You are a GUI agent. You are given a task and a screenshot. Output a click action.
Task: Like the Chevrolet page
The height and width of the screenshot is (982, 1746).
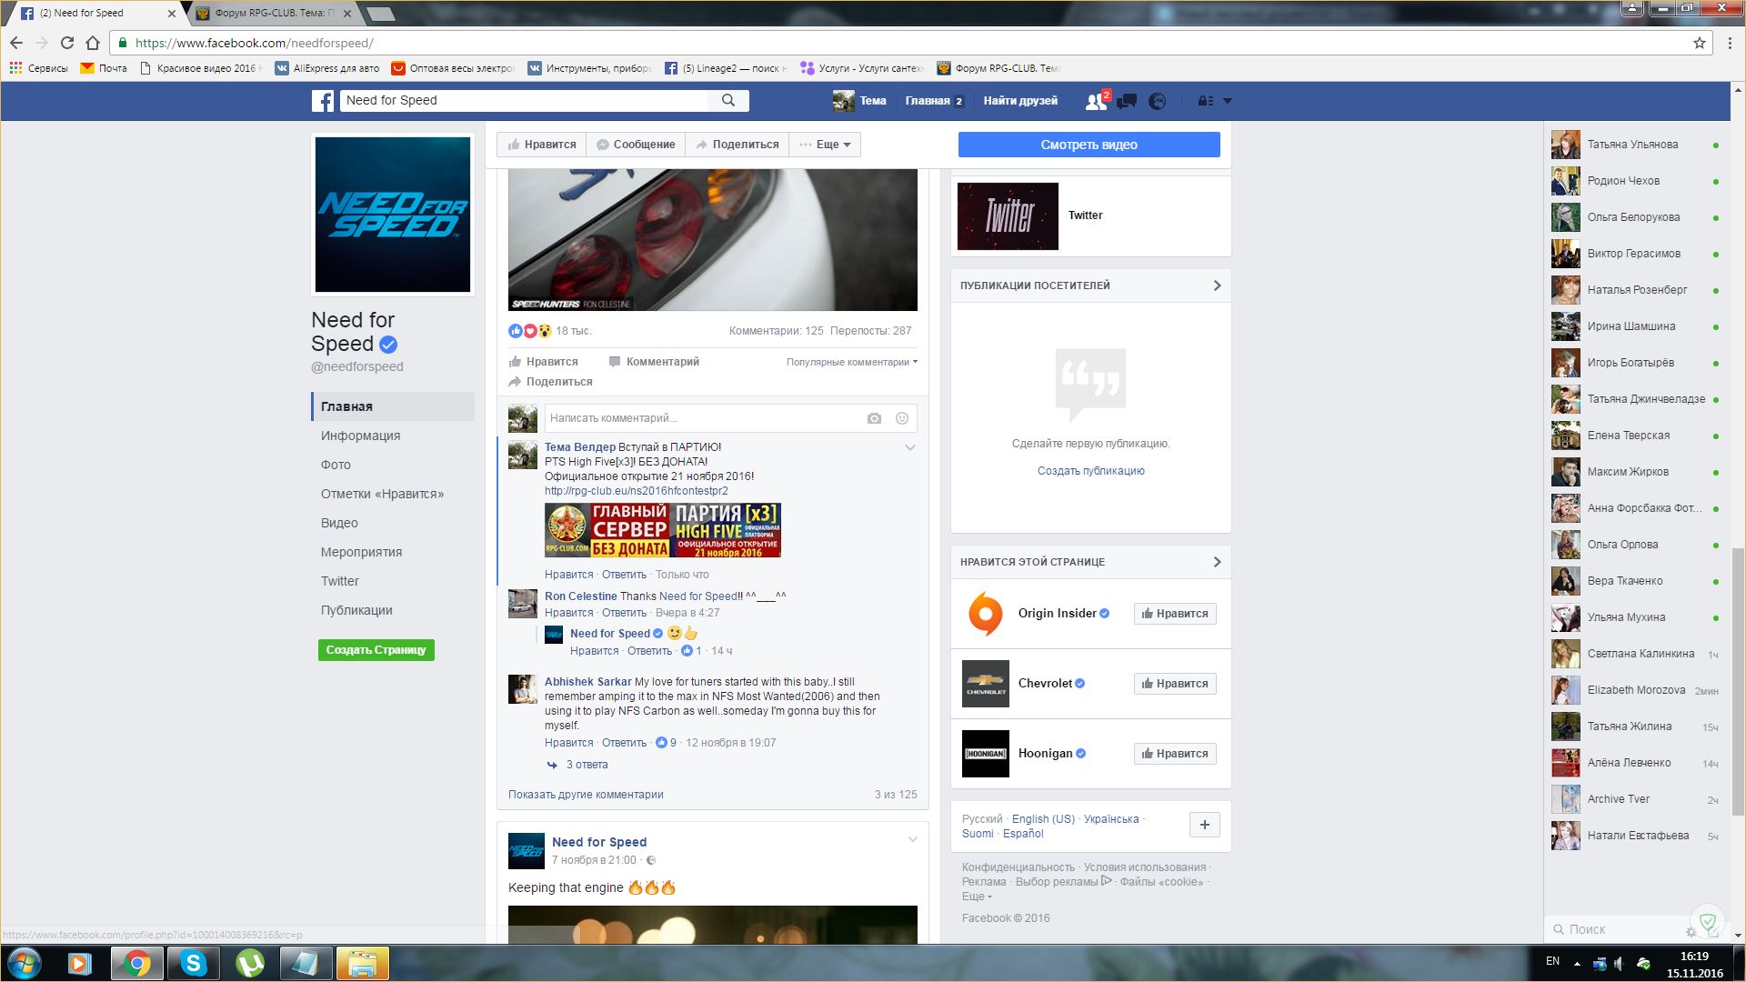1174,684
